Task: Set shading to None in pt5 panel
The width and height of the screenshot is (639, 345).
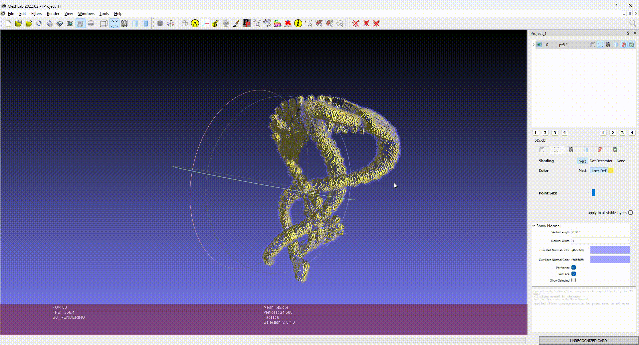Action: [621, 161]
